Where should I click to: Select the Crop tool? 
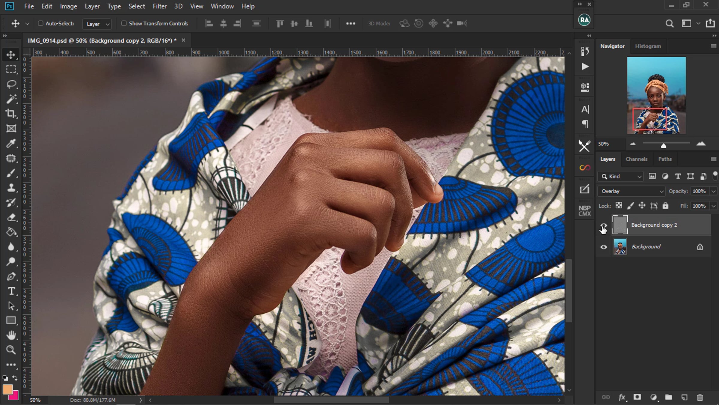(x=11, y=114)
